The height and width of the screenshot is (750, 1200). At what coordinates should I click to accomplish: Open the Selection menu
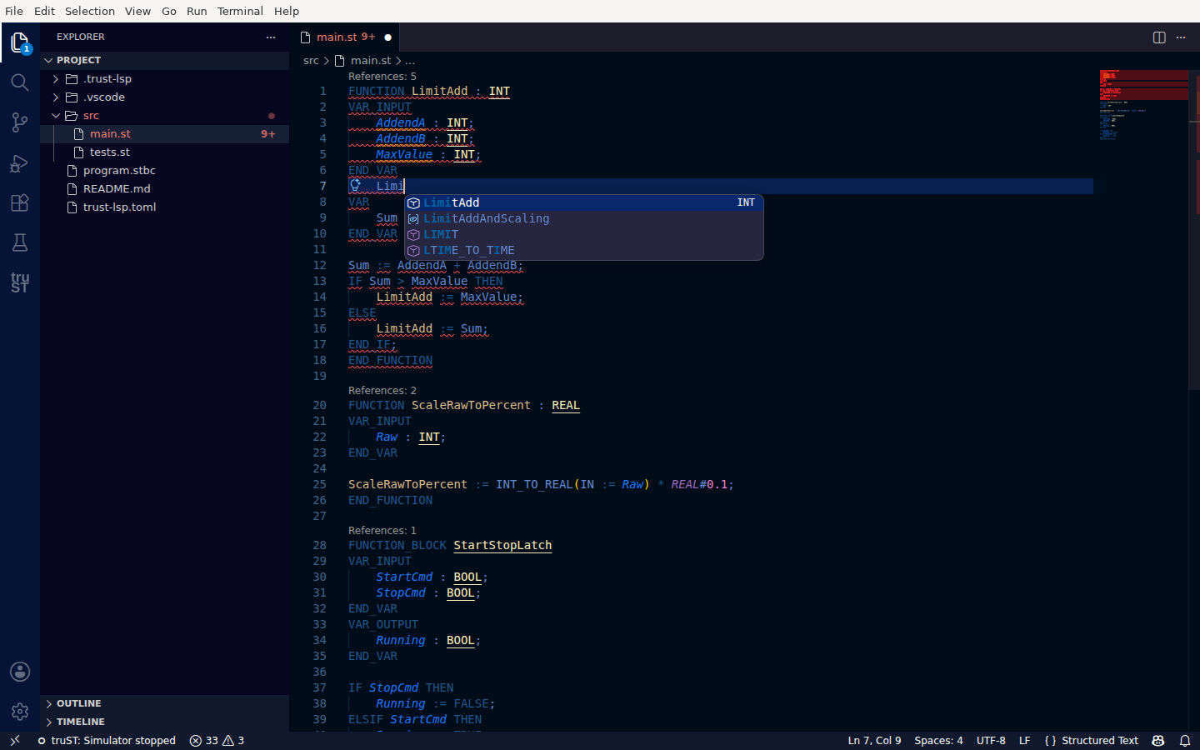(x=90, y=11)
